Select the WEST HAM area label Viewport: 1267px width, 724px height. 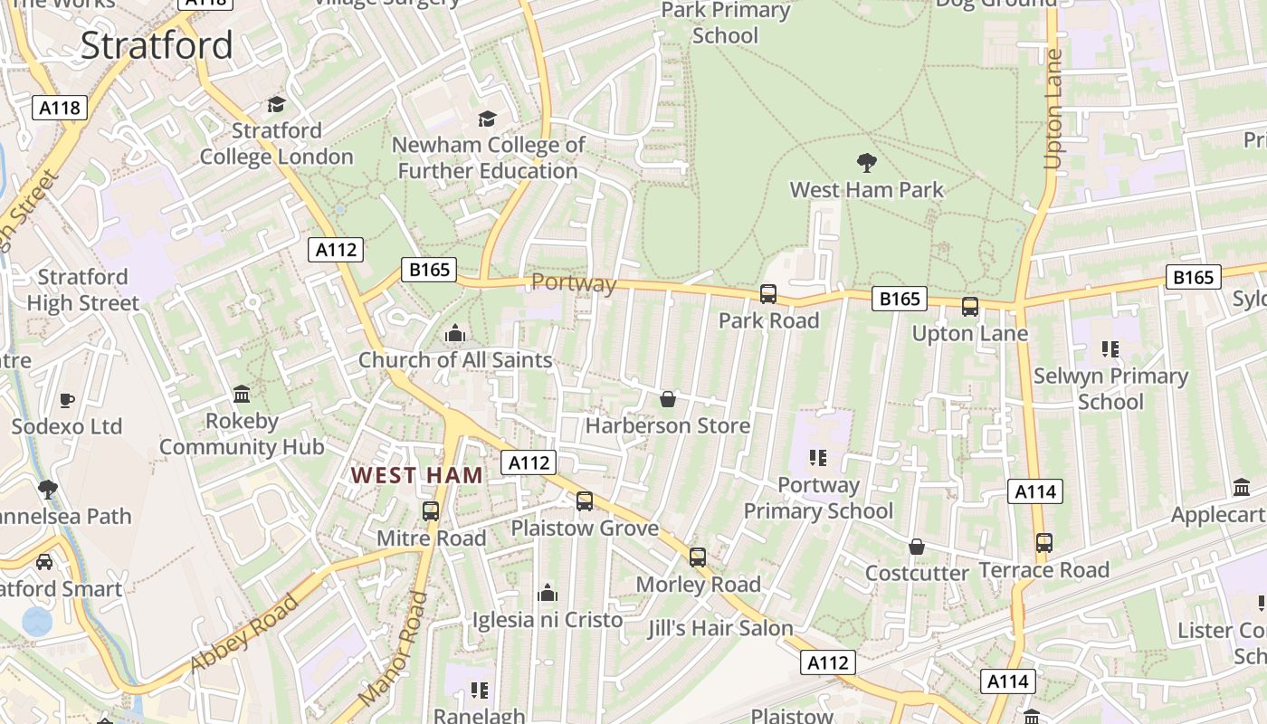[x=417, y=475]
